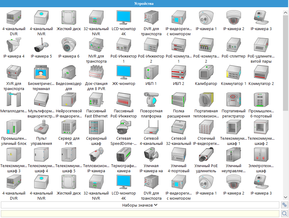Screen dimensions: 289x218
Task: Select the Промышленный уличный блок icon
Action: (x=14, y=127)
